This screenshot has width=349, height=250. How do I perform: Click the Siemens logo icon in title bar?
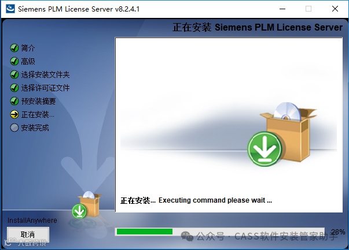pyautogui.click(x=10, y=9)
